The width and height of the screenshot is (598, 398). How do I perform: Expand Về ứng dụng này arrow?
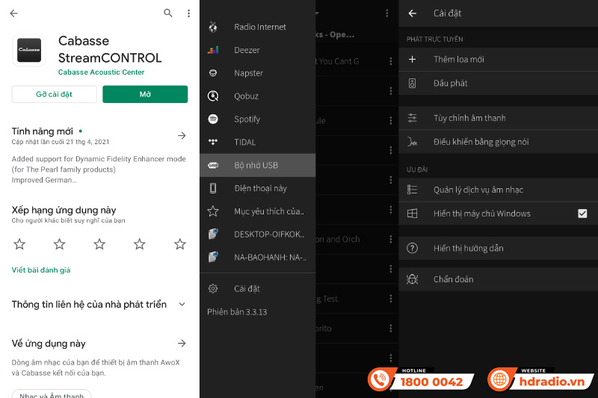tap(182, 343)
